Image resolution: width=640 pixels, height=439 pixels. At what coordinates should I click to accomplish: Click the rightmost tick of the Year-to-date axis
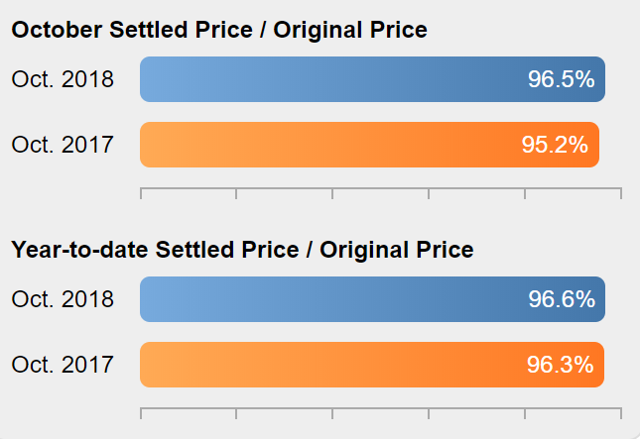click(x=621, y=413)
